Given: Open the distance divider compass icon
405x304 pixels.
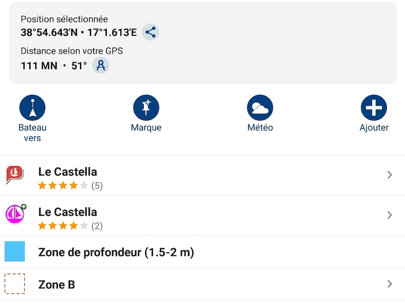Looking at the screenshot, I should tap(101, 65).
